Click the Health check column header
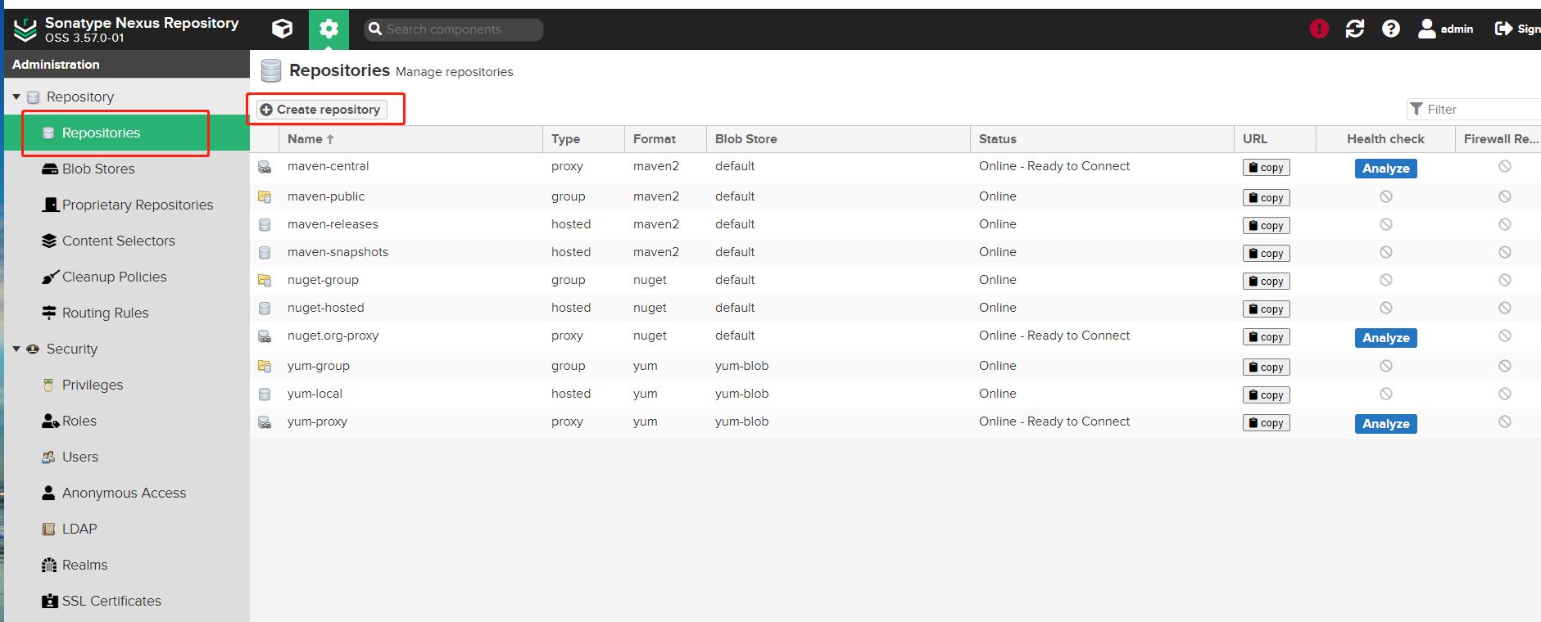The image size is (1541, 622). [x=1385, y=139]
